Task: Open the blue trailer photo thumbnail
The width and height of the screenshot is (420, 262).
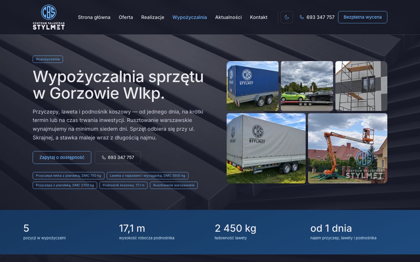Action: click(253, 86)
